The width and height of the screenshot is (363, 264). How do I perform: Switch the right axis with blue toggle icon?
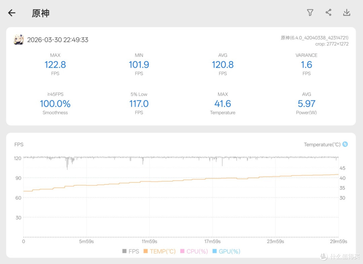pos(345,144)
